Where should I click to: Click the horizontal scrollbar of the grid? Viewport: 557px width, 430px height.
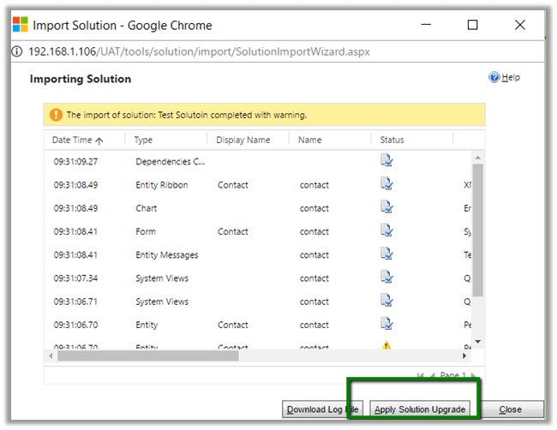tap(171, 355)
